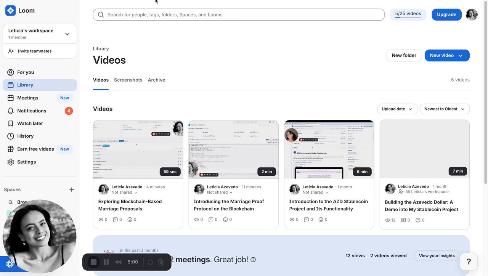The height and width of the screenshot is (276, 488).
Task: Click views icon showing 12 on Azevedo Dollar
Action: [387, 220]
